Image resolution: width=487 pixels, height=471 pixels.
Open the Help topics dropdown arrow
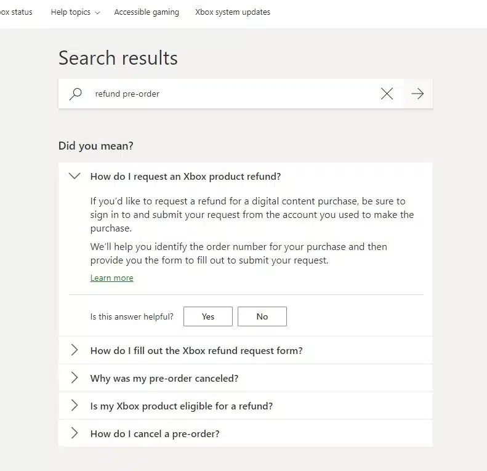(97, 13)
